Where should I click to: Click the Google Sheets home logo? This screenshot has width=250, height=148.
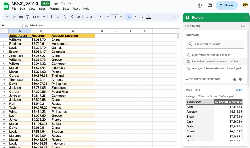(6, 6)
